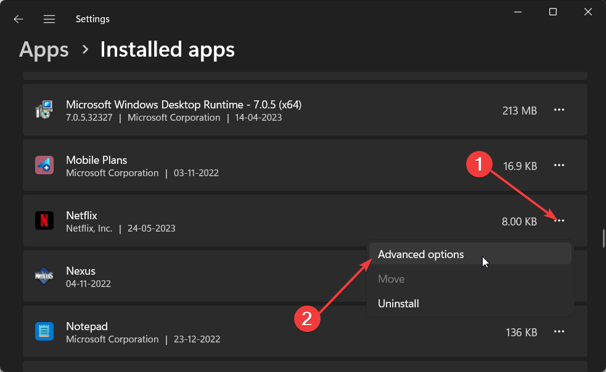Screen dimensions: 606x372
Task: Close the Settings window
Action: coord(588,12)
